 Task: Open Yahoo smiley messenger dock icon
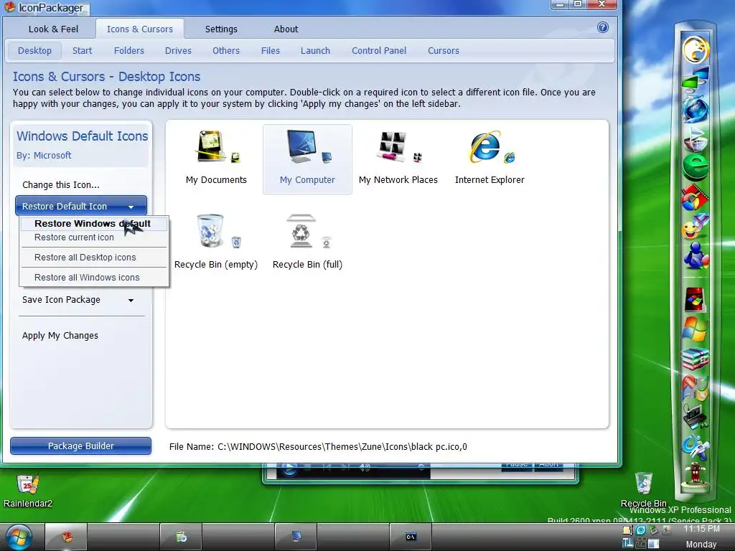click(695, 227)
